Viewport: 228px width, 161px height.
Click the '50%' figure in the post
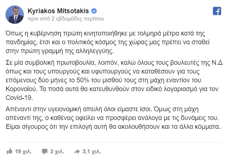(x=83, y=80)
